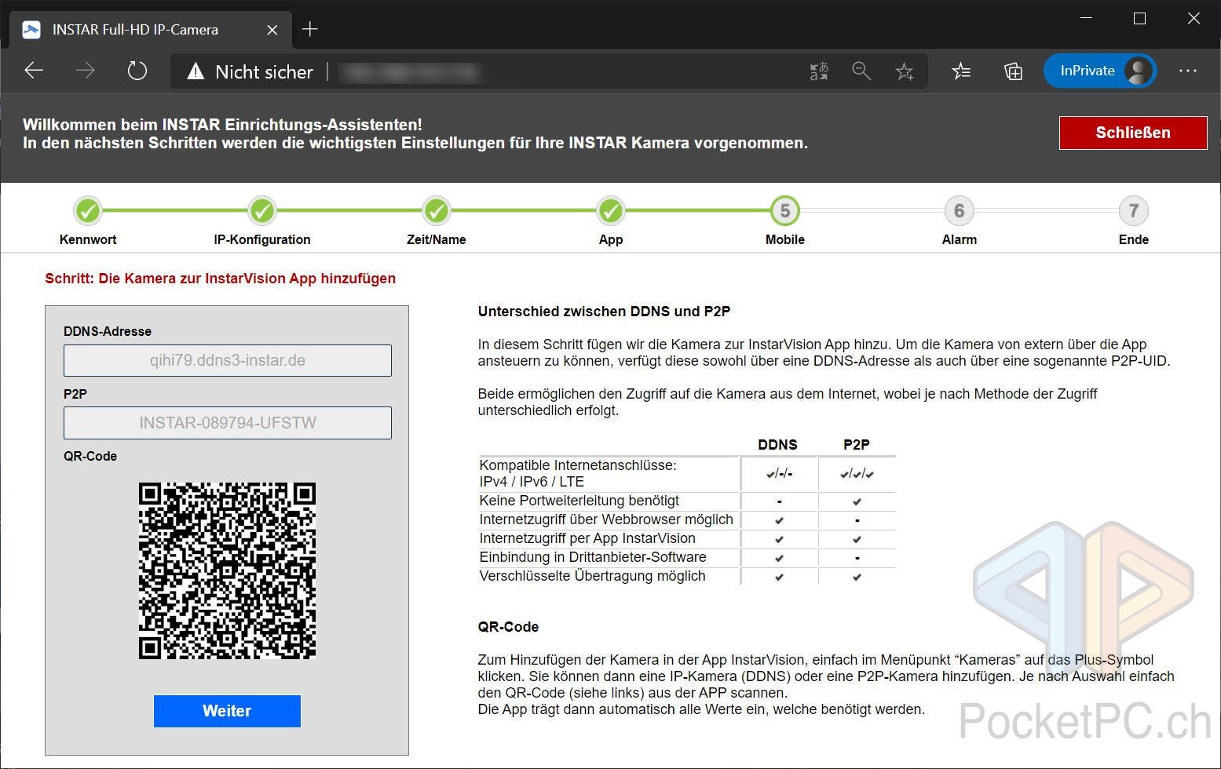Click the IP-Konfiguration step label
This screenshot has width=1221, height=769.
[262, 239]
